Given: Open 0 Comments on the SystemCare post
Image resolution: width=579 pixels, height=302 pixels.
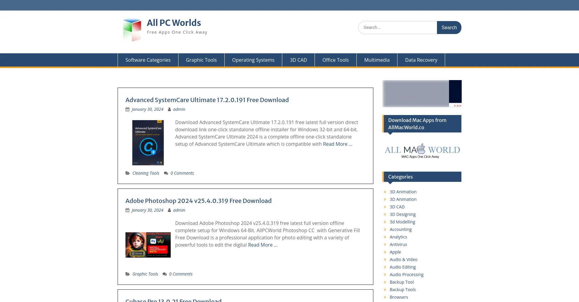Looking at the screenshot, I should click(182, 173).
